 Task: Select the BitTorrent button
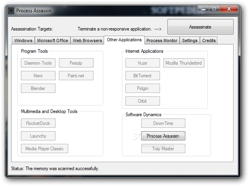pos(143,76)
